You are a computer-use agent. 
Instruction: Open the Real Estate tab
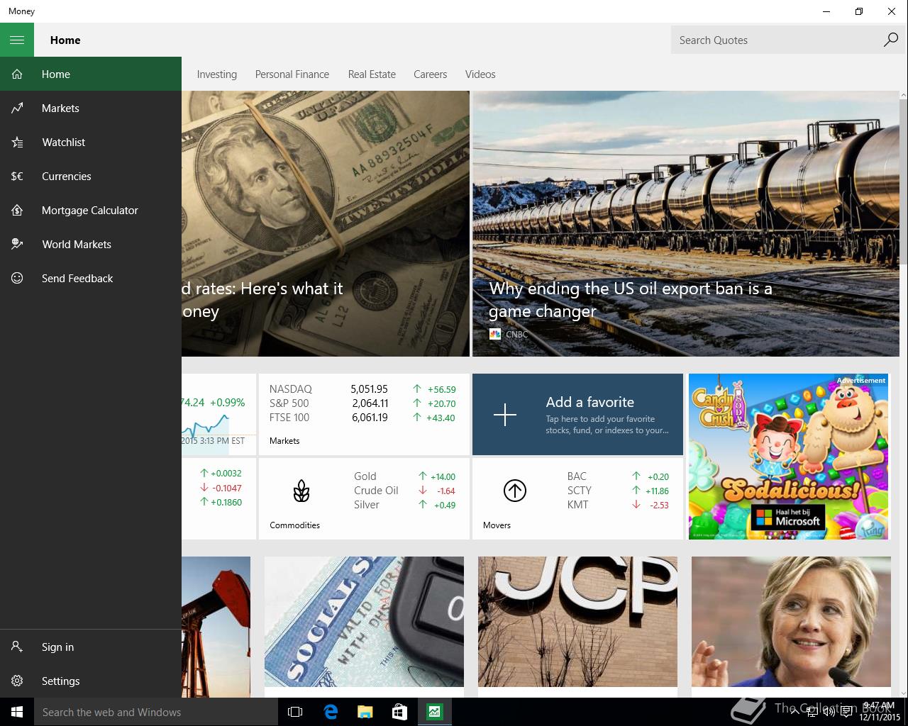pyautogui.click(x=372, y=74)
